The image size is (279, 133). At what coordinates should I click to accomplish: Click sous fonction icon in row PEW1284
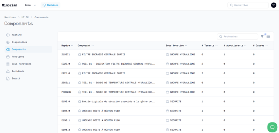(167, 92)
